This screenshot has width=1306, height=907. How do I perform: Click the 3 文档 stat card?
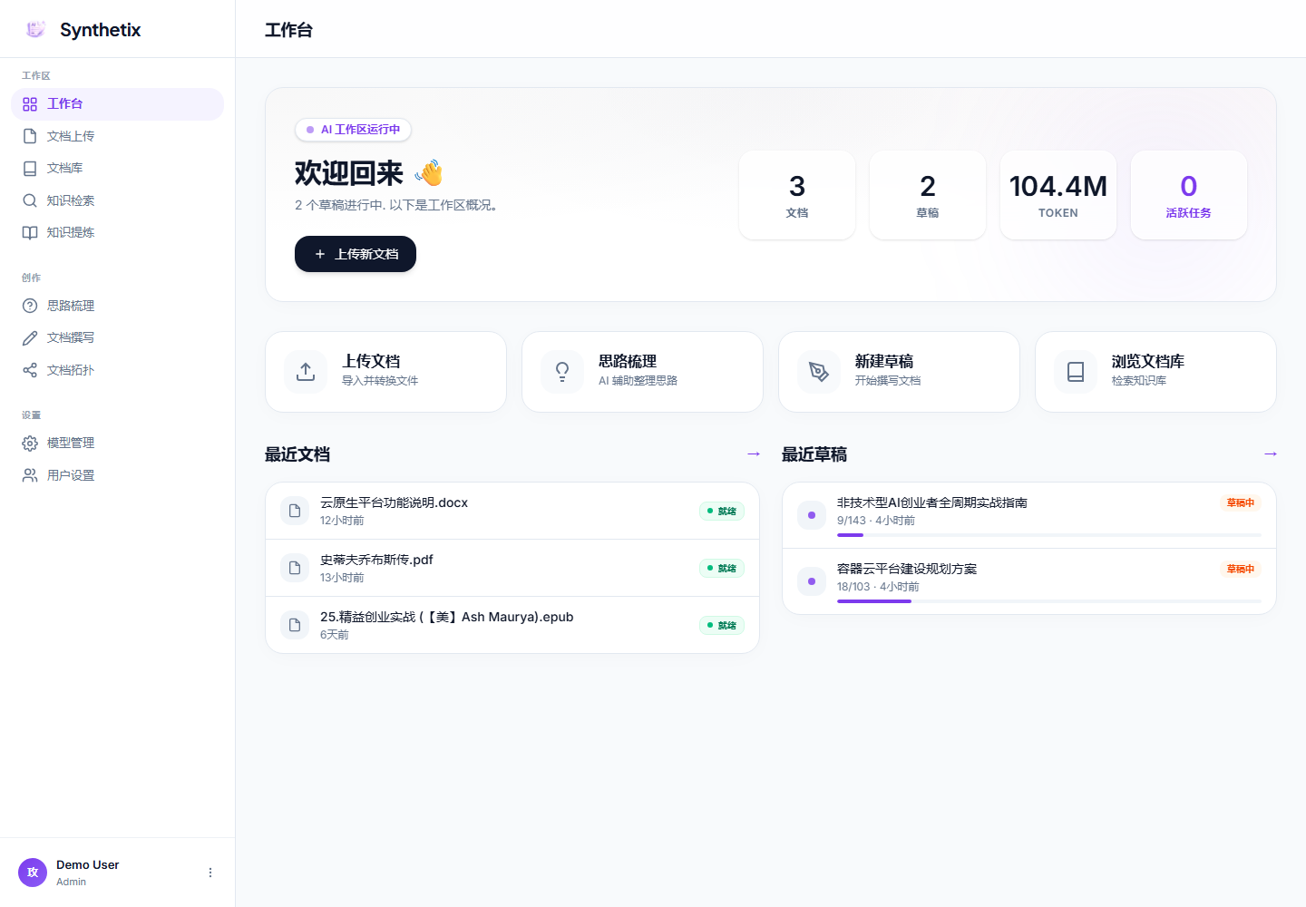click(797, 195)
